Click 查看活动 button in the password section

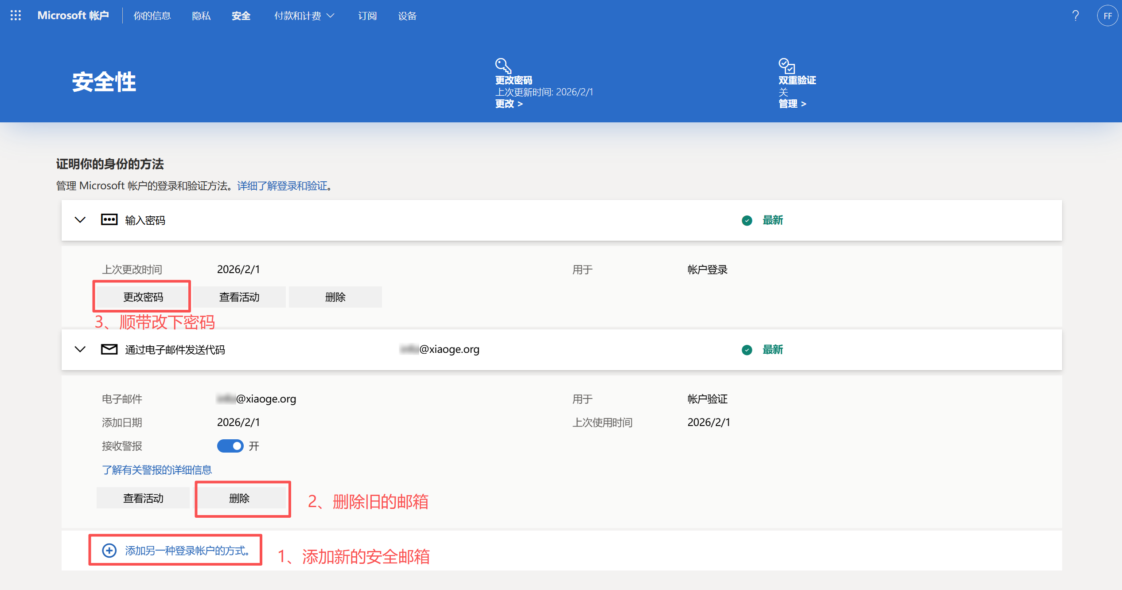[x=239, y=297]
